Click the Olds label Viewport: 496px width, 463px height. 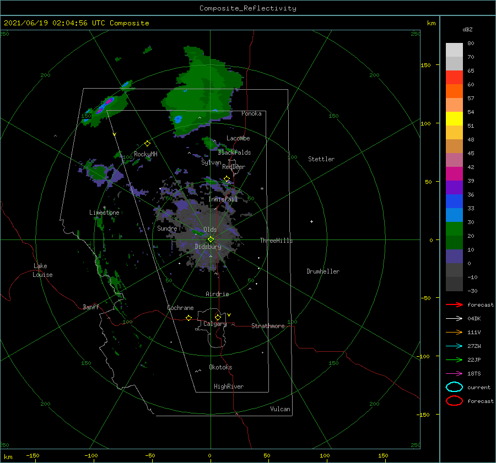(210, 230)
